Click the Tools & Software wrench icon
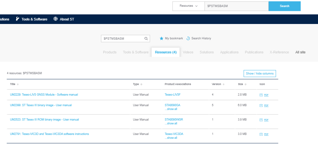Screen dimensions: 318x157 17,19
